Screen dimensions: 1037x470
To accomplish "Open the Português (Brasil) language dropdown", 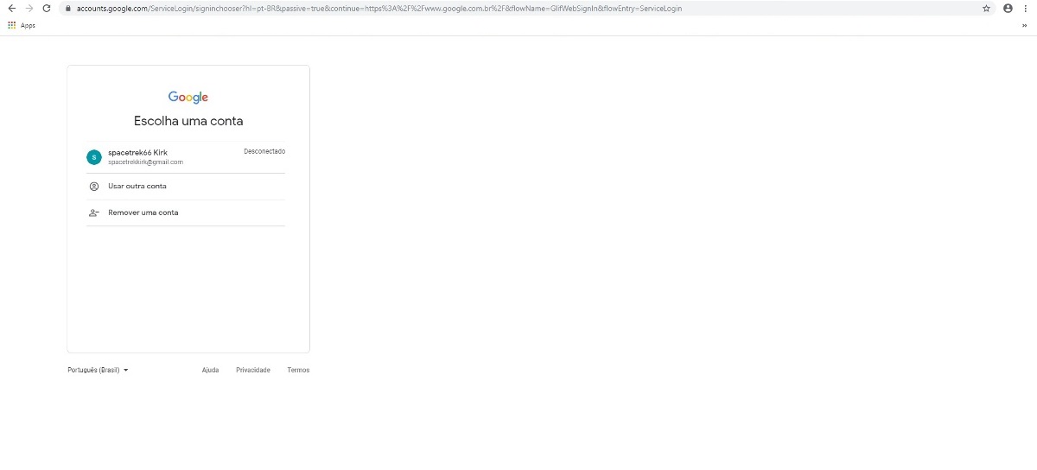I will tap(98, 370).
